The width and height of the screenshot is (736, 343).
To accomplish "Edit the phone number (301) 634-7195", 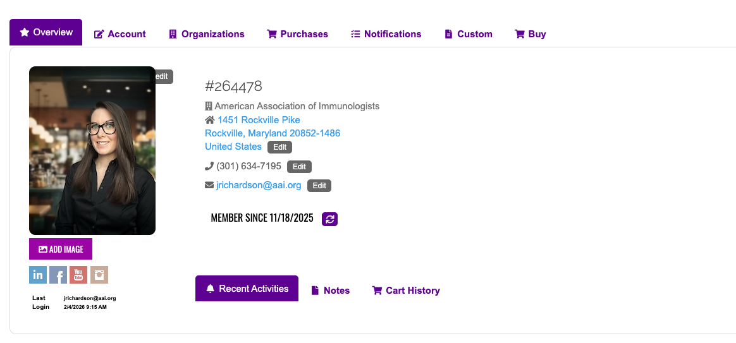I will (299, 167).
